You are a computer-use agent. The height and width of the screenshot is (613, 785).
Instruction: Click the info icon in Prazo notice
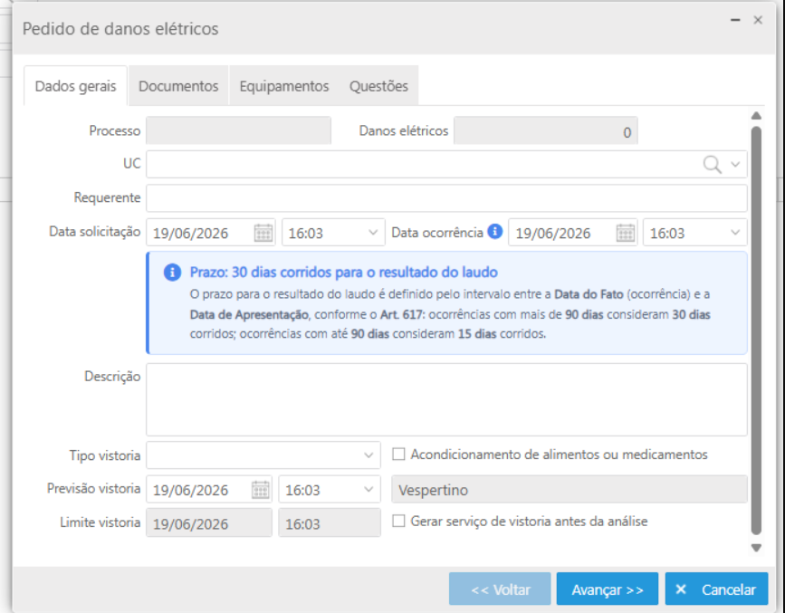tap(172, 273)
